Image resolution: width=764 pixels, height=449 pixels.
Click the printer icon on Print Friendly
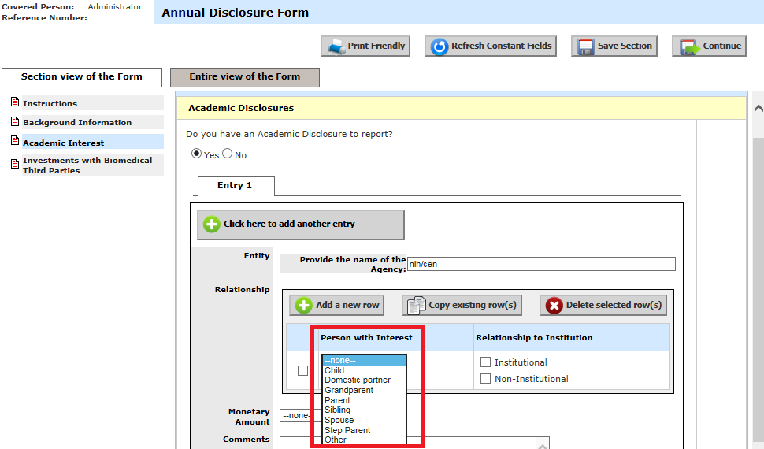click(336, 46)
